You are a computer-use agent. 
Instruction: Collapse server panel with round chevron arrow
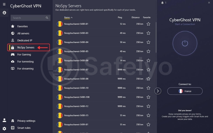pos(158,91)
